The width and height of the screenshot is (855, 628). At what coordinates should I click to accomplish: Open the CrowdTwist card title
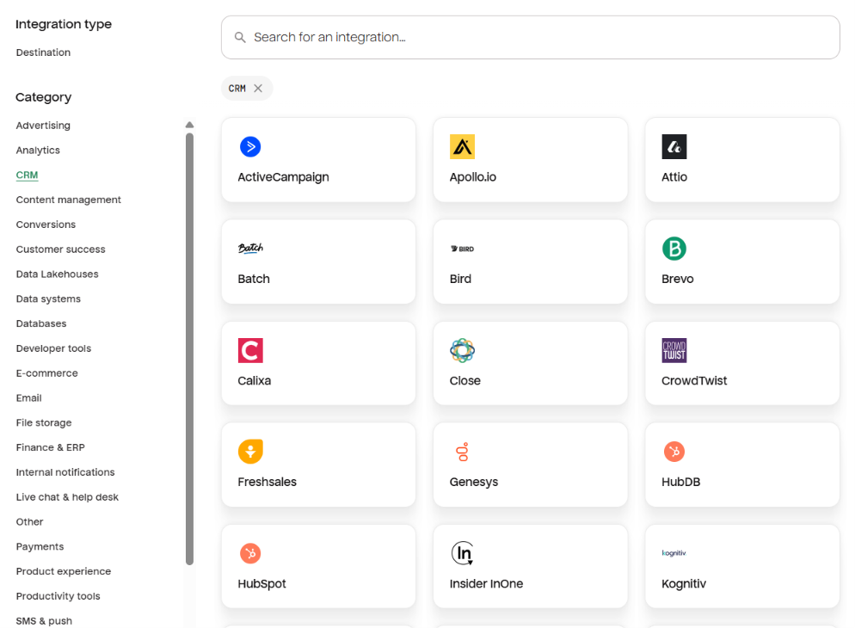click(694, 380)
